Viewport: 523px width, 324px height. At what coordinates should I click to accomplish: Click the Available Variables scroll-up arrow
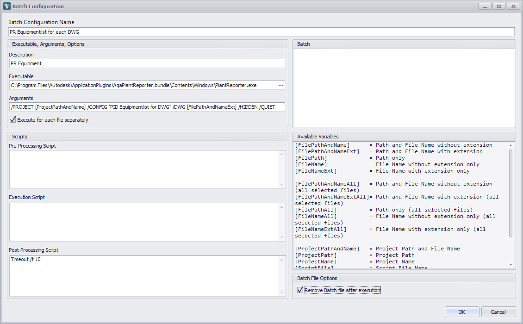511,145
